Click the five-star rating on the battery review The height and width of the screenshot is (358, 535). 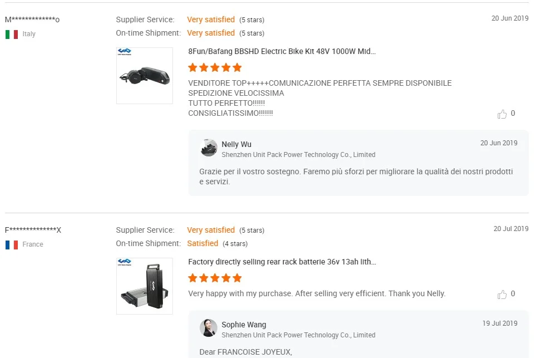click(215, 278)
